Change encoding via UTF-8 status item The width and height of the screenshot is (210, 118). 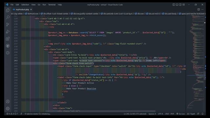pos(160,114)
